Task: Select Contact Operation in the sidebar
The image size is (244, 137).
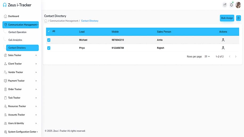Action: (x=17, y=32)
